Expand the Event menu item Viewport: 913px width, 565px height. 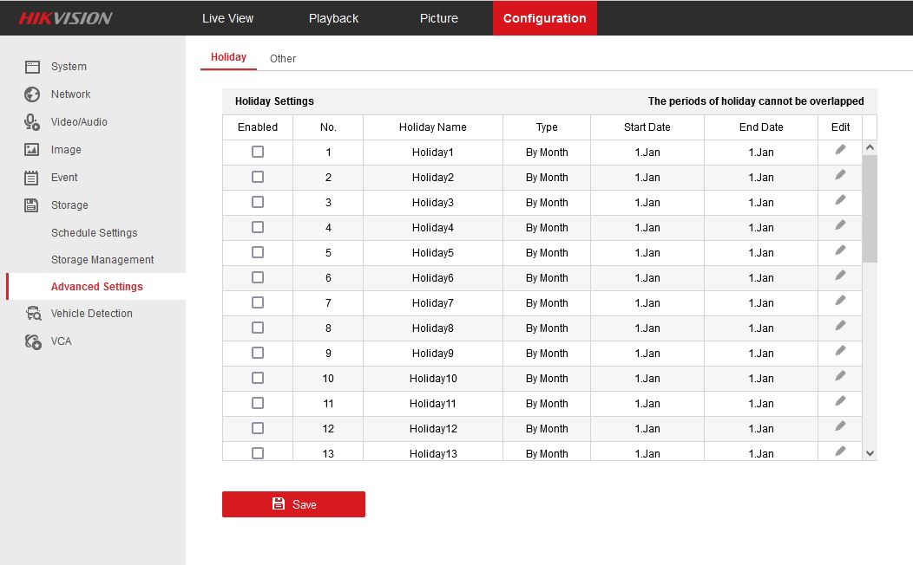click(x=64, y=178)
